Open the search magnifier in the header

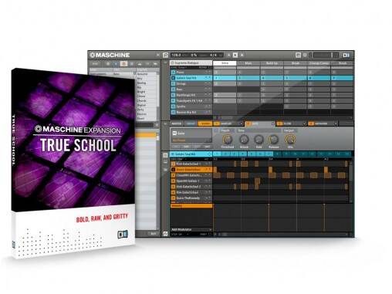click(x=165, y=55)
